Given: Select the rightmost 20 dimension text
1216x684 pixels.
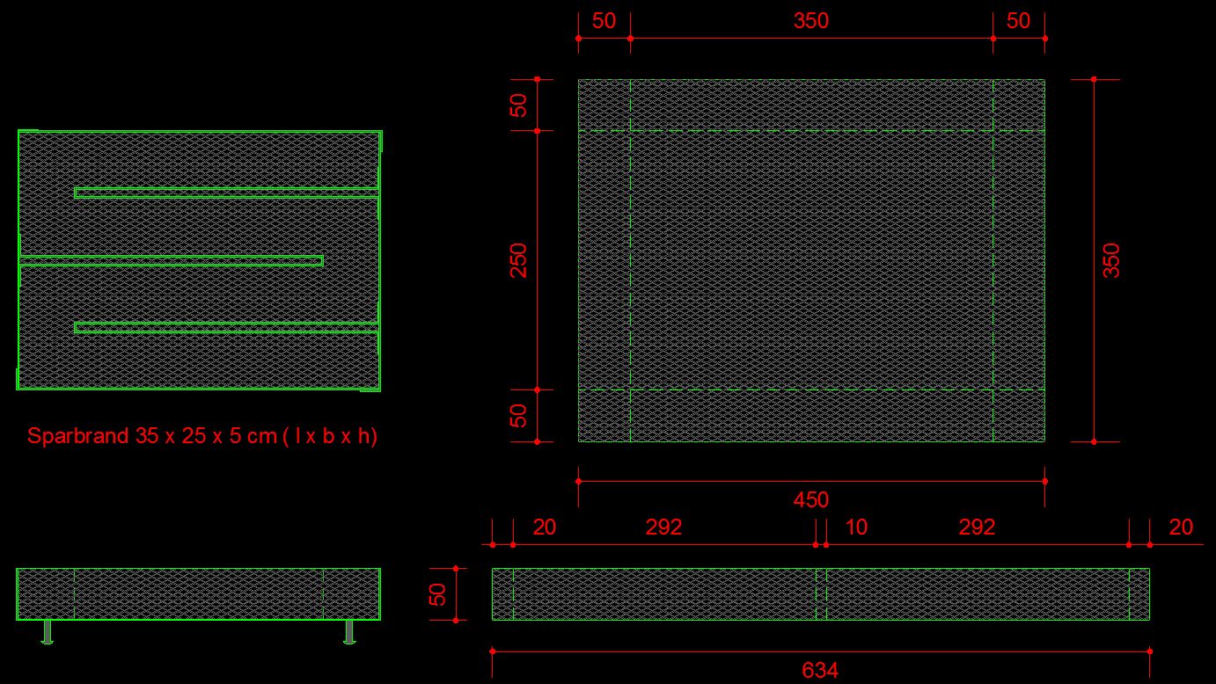Looking at the screenshot, I should [1181, 527].
